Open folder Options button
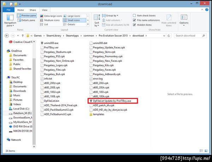Screen dimensions: 212x162 [x=184, y=20]
